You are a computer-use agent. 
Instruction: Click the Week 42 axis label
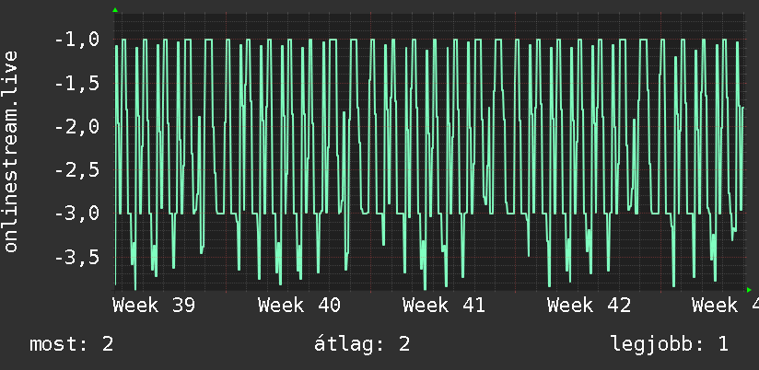click(x=589, y=306)
